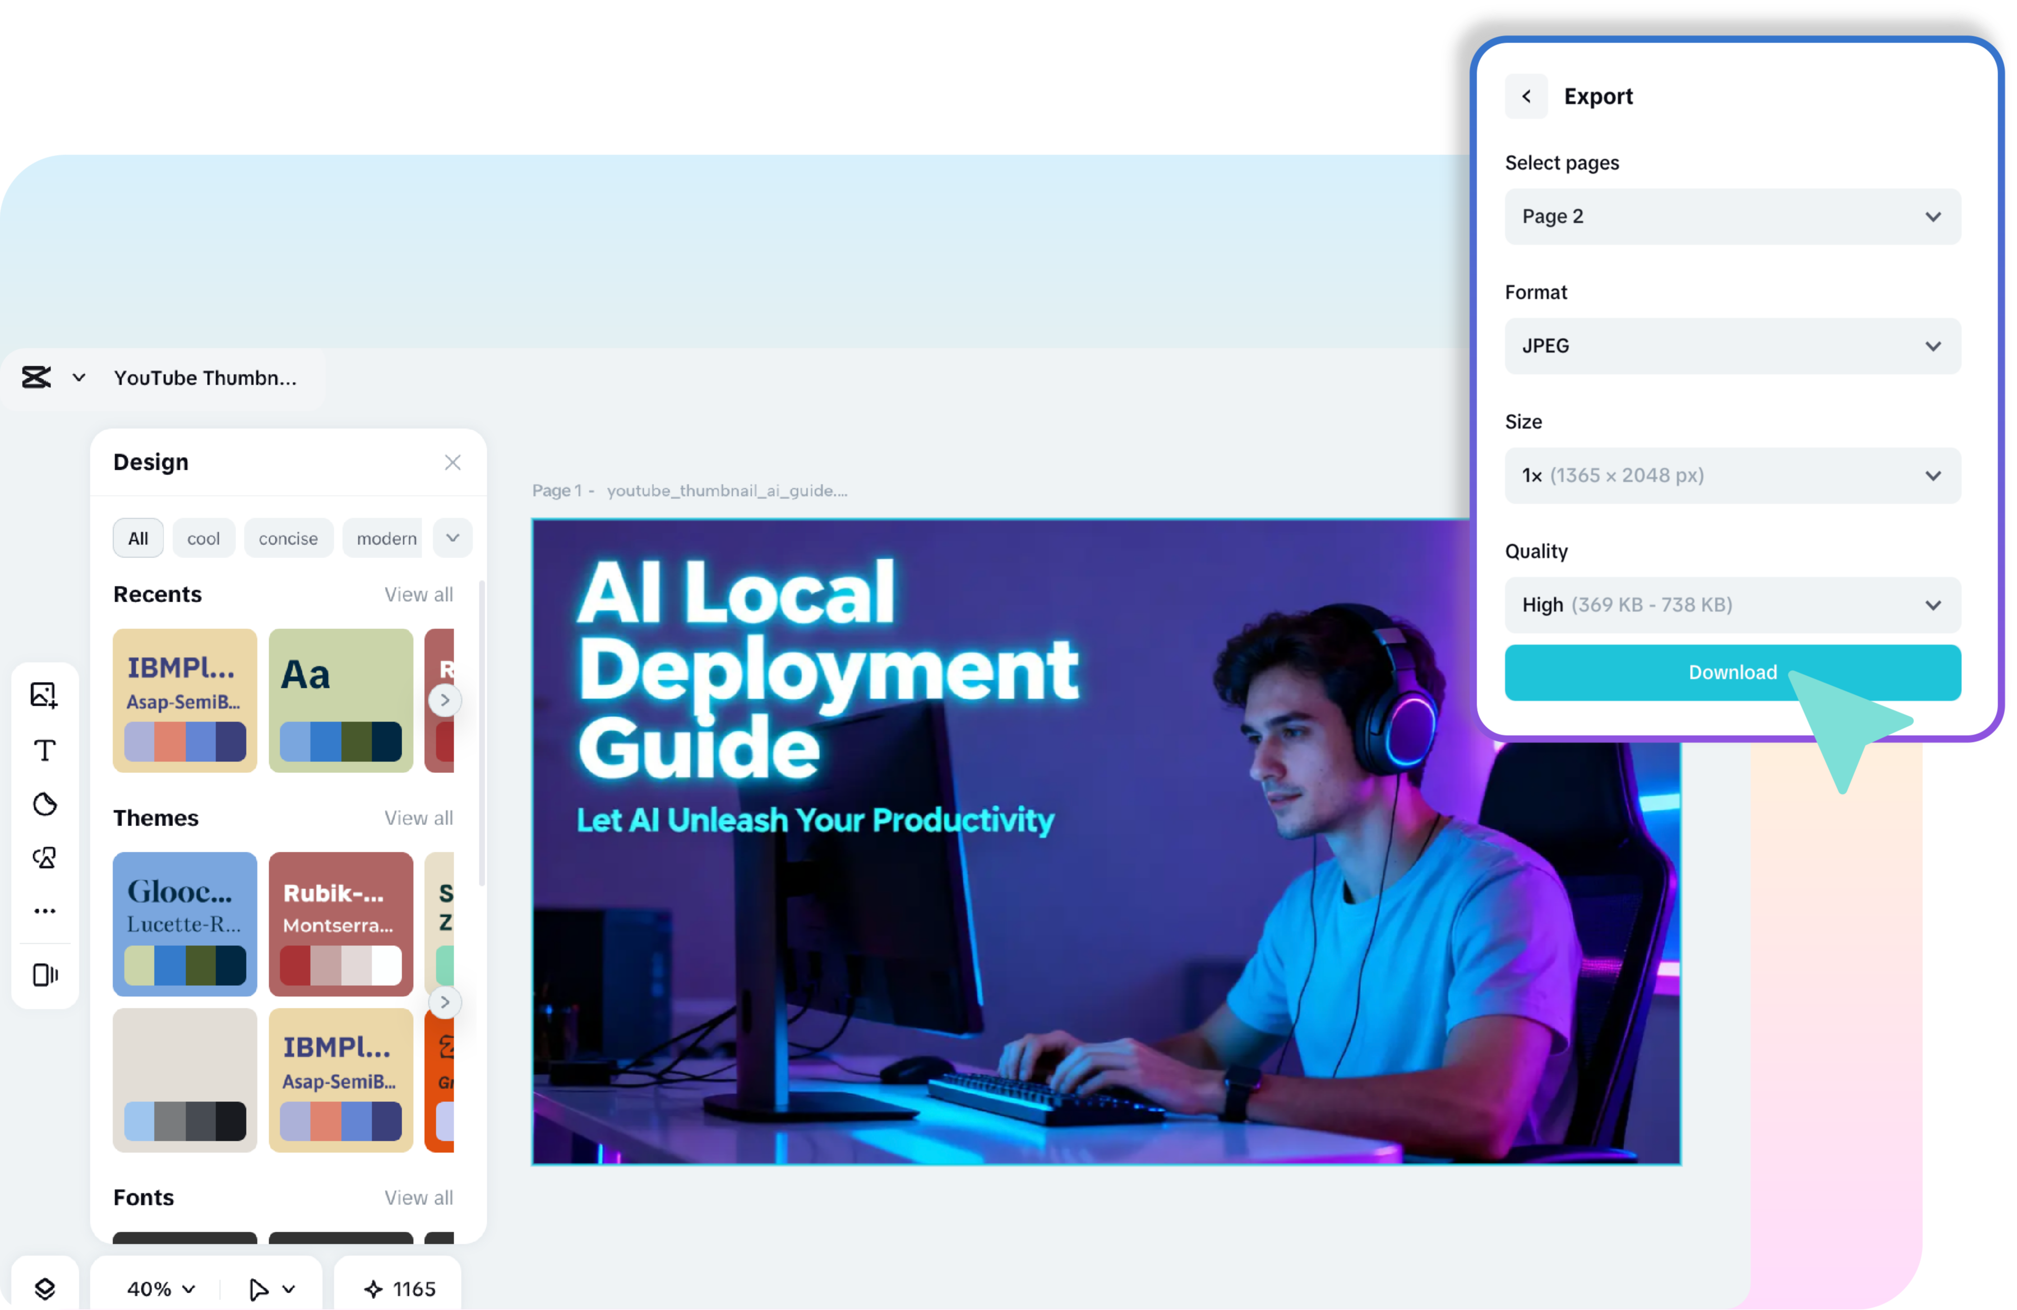Open the layers icon at bottom left
2017x1310 pixels.
(45, 1289)
